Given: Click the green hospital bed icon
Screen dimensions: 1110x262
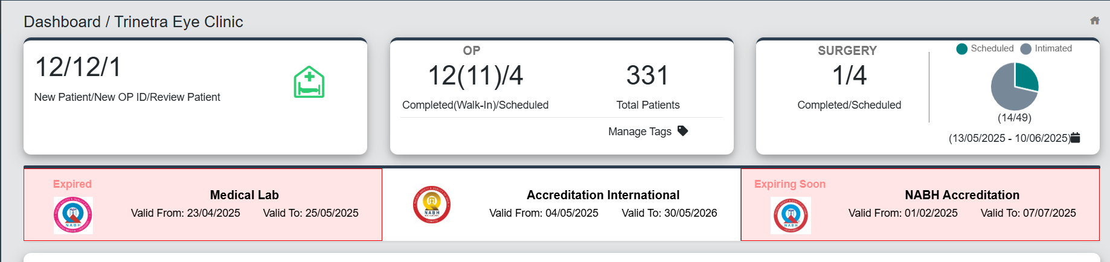Looking at the screenshot, I should click(309, 82).
